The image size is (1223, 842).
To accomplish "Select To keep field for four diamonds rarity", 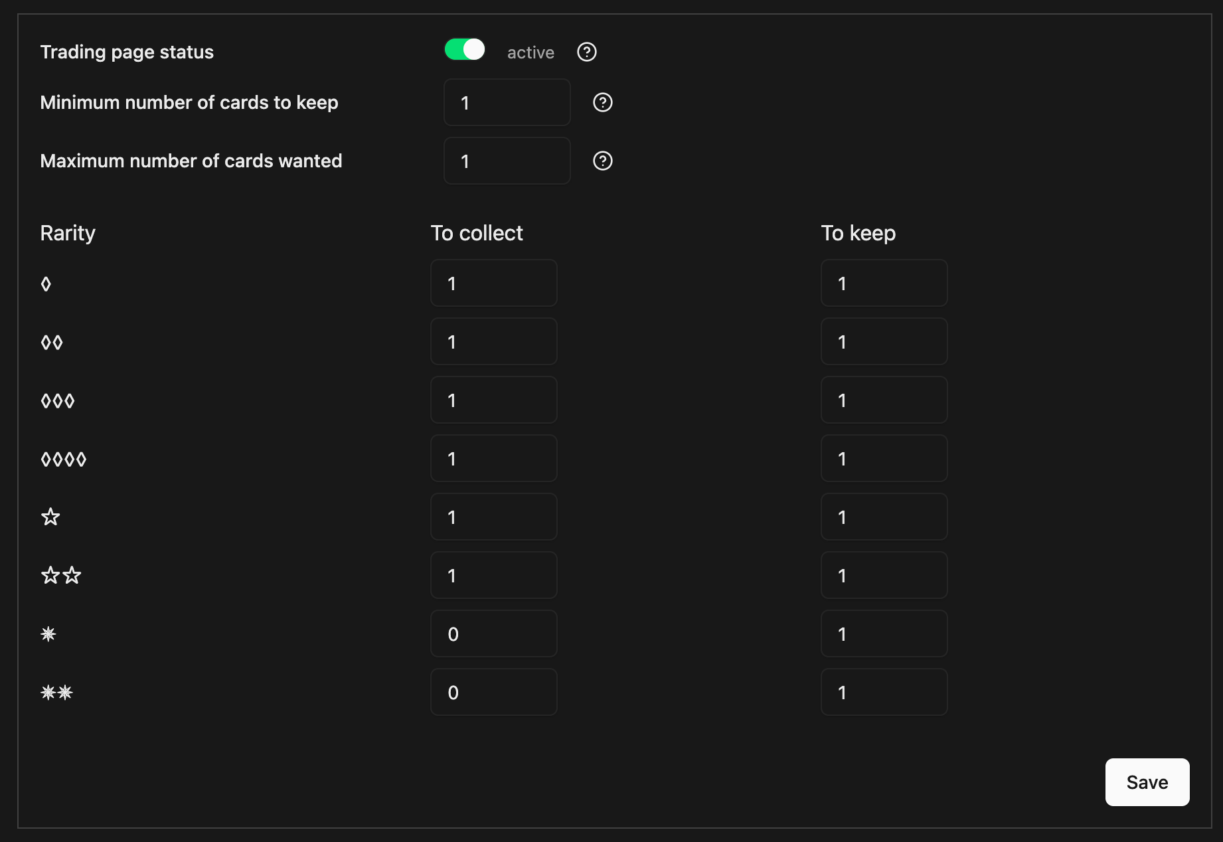I will point(884,458).
